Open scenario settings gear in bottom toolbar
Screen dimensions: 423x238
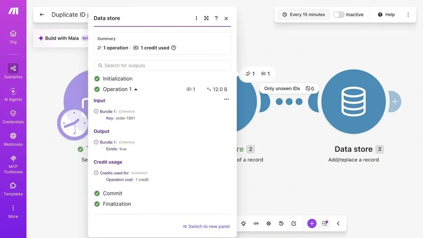[269, 223]
